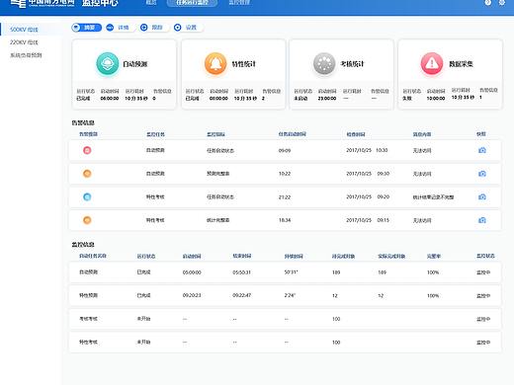Click task start time 09:09 in alarm table
Screen dimensions: 514x385
(285, 151)
